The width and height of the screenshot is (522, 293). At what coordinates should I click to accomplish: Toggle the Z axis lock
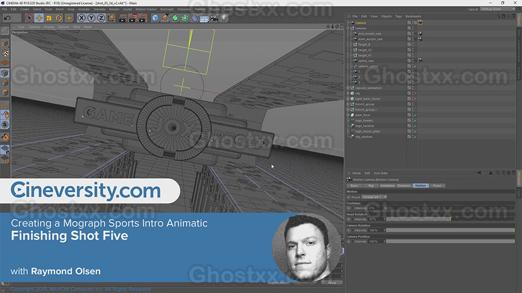(x=101, y=18)
